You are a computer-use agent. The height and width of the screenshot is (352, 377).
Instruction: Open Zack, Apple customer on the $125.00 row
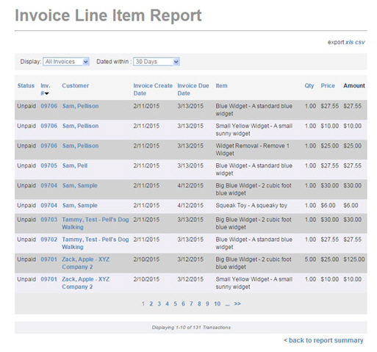click(x=86, y=263)
